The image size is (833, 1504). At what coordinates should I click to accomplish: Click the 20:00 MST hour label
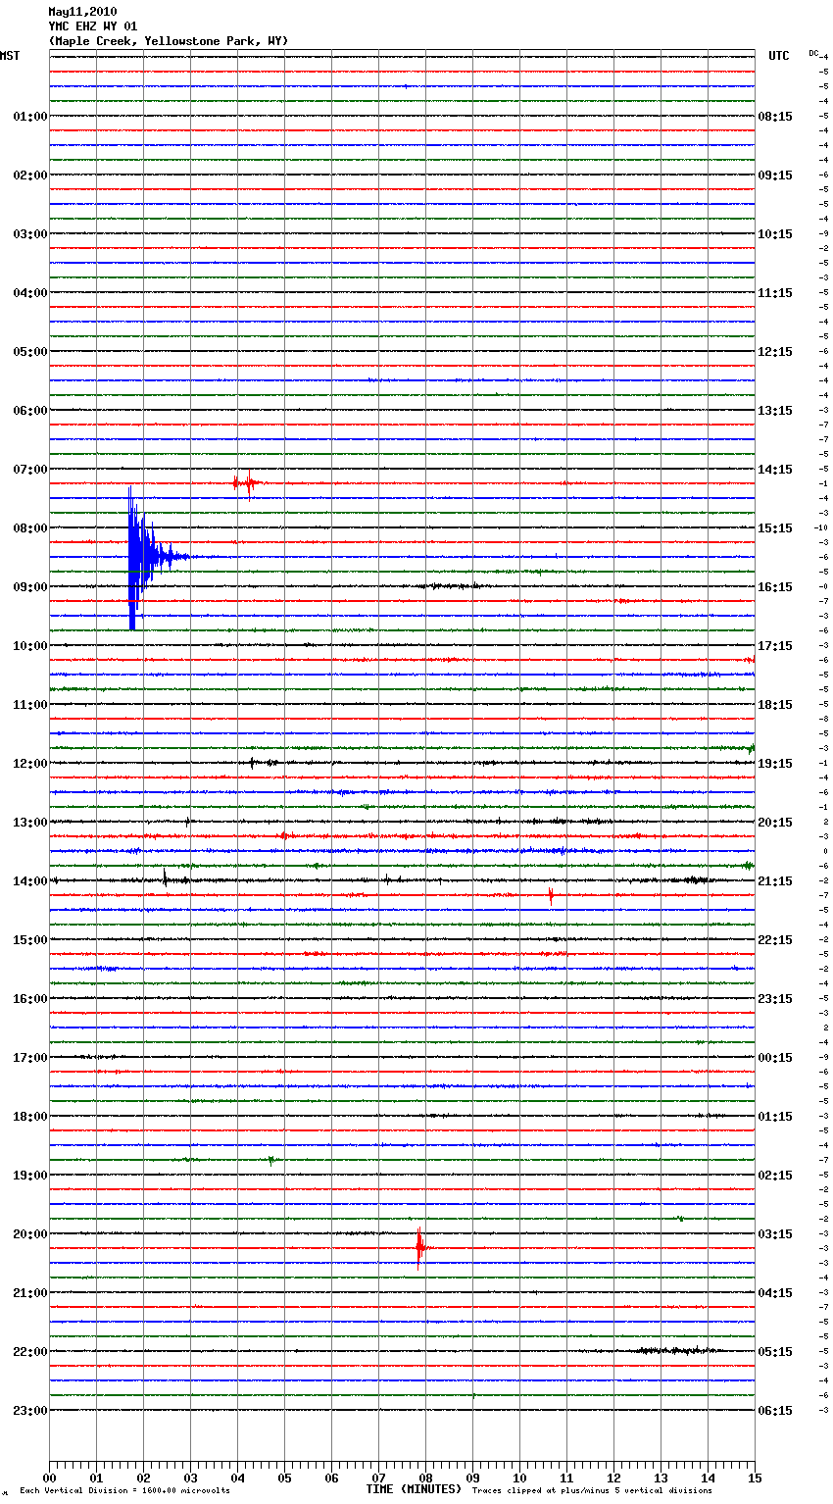point(30,1234)
